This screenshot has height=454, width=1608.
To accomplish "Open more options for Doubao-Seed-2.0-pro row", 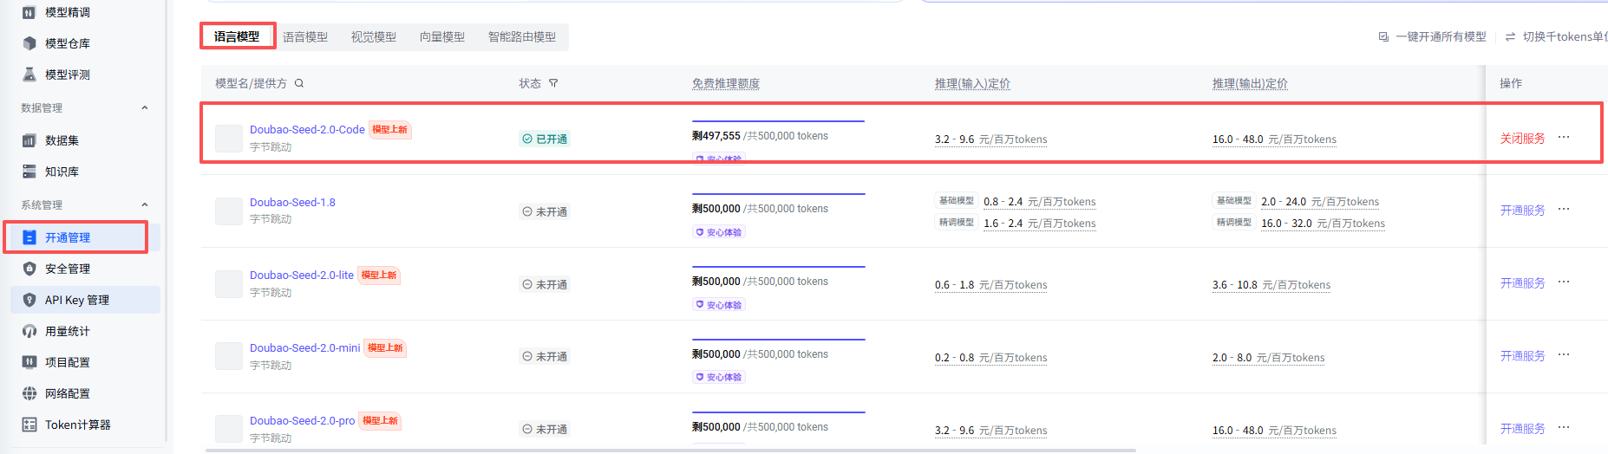I will (1564, 427).
